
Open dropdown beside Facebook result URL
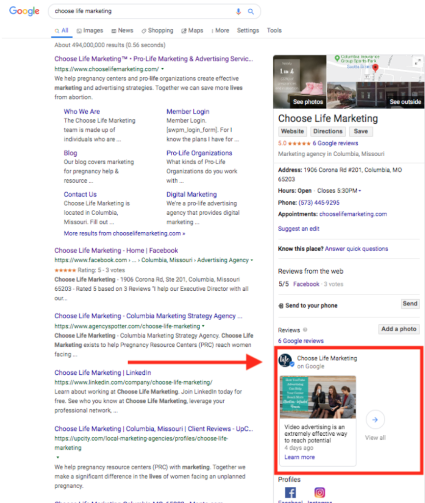[252, 260]
